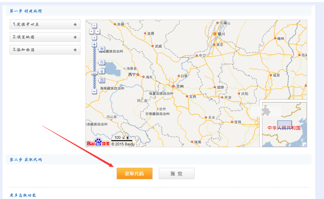324x199 pixels.
Task: Click the red marker for 张掖
Action: pos(115,24)
